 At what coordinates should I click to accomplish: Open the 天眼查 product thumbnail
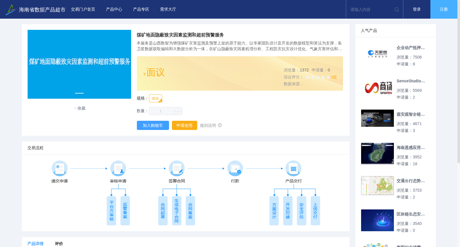click(x=377, y=54)
